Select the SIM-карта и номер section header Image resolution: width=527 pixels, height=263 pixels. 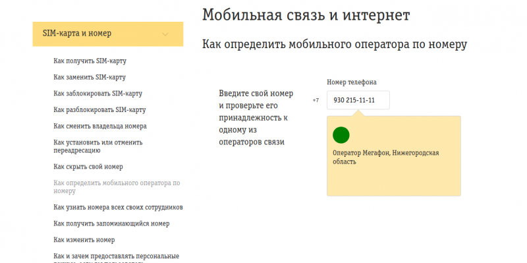tap(108, 34)
